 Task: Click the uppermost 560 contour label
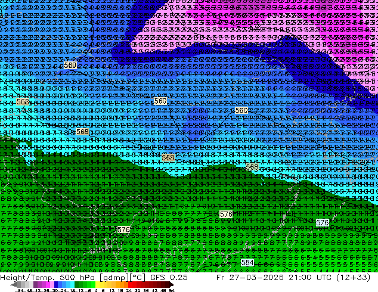(x=70, y=65)
